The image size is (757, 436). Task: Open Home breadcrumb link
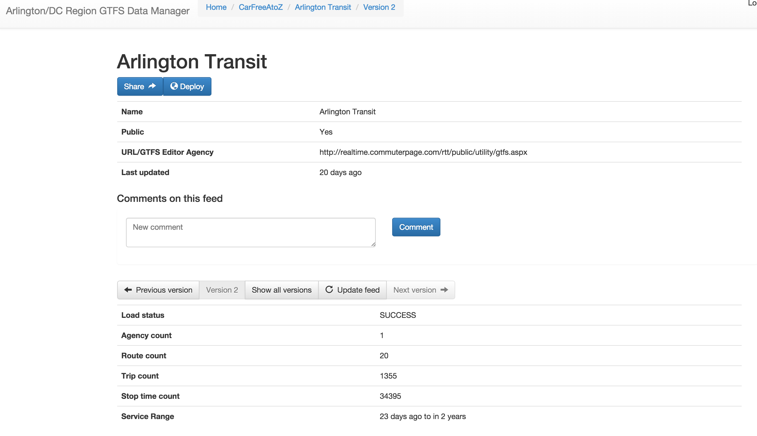[216, 7]
